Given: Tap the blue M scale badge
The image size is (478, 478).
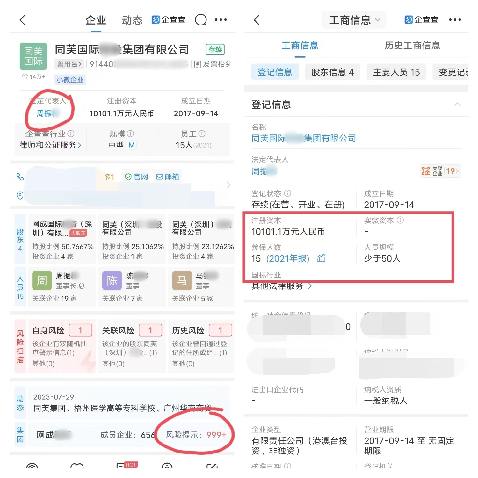Looking at the screenshot, I should tap(132, 145).
